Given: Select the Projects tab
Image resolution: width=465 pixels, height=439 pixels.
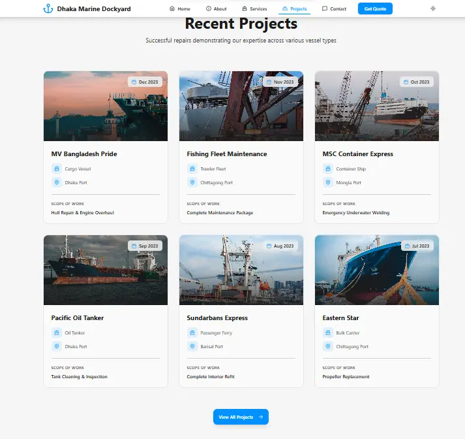Looking at the screenshot, I should [294, 9].
